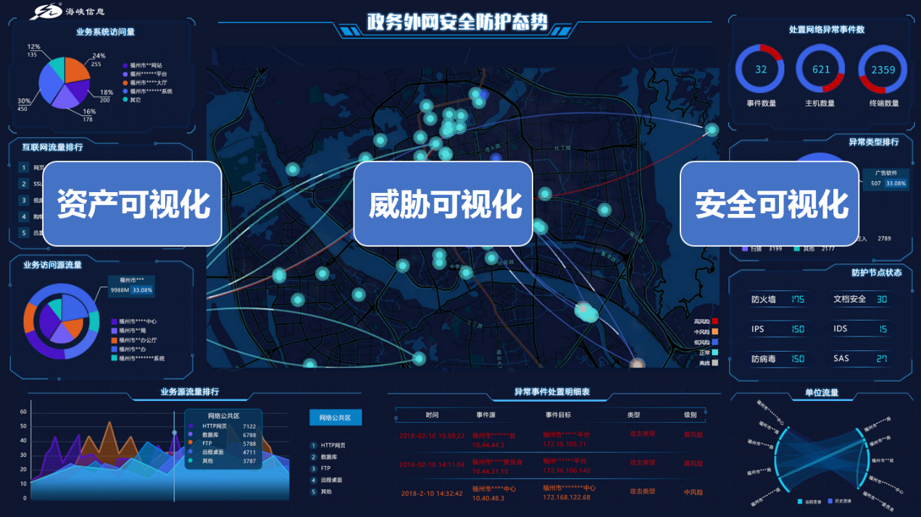Viewport: 921px width, 517px height.
Task: Click number 2 badge in 互联网流量排行 list
Action: [x=23, y=183]
